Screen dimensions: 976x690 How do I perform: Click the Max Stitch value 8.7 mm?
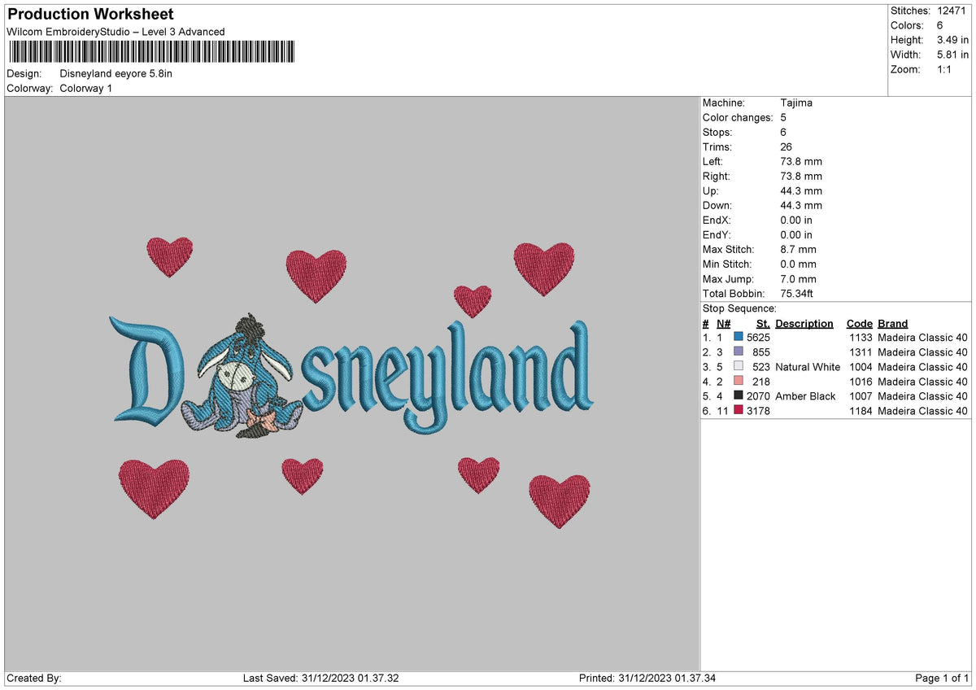(x=798, y=249)
